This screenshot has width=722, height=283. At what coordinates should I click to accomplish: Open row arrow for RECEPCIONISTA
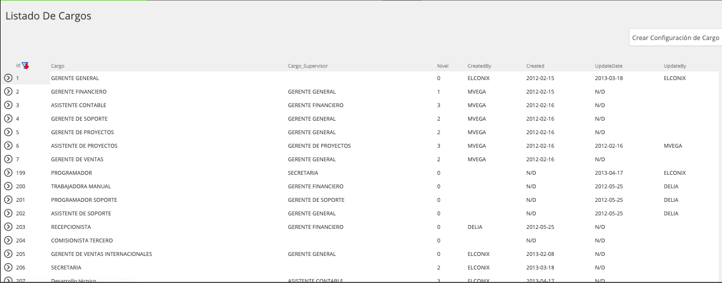pyautogui.click(x=8, y=227)
